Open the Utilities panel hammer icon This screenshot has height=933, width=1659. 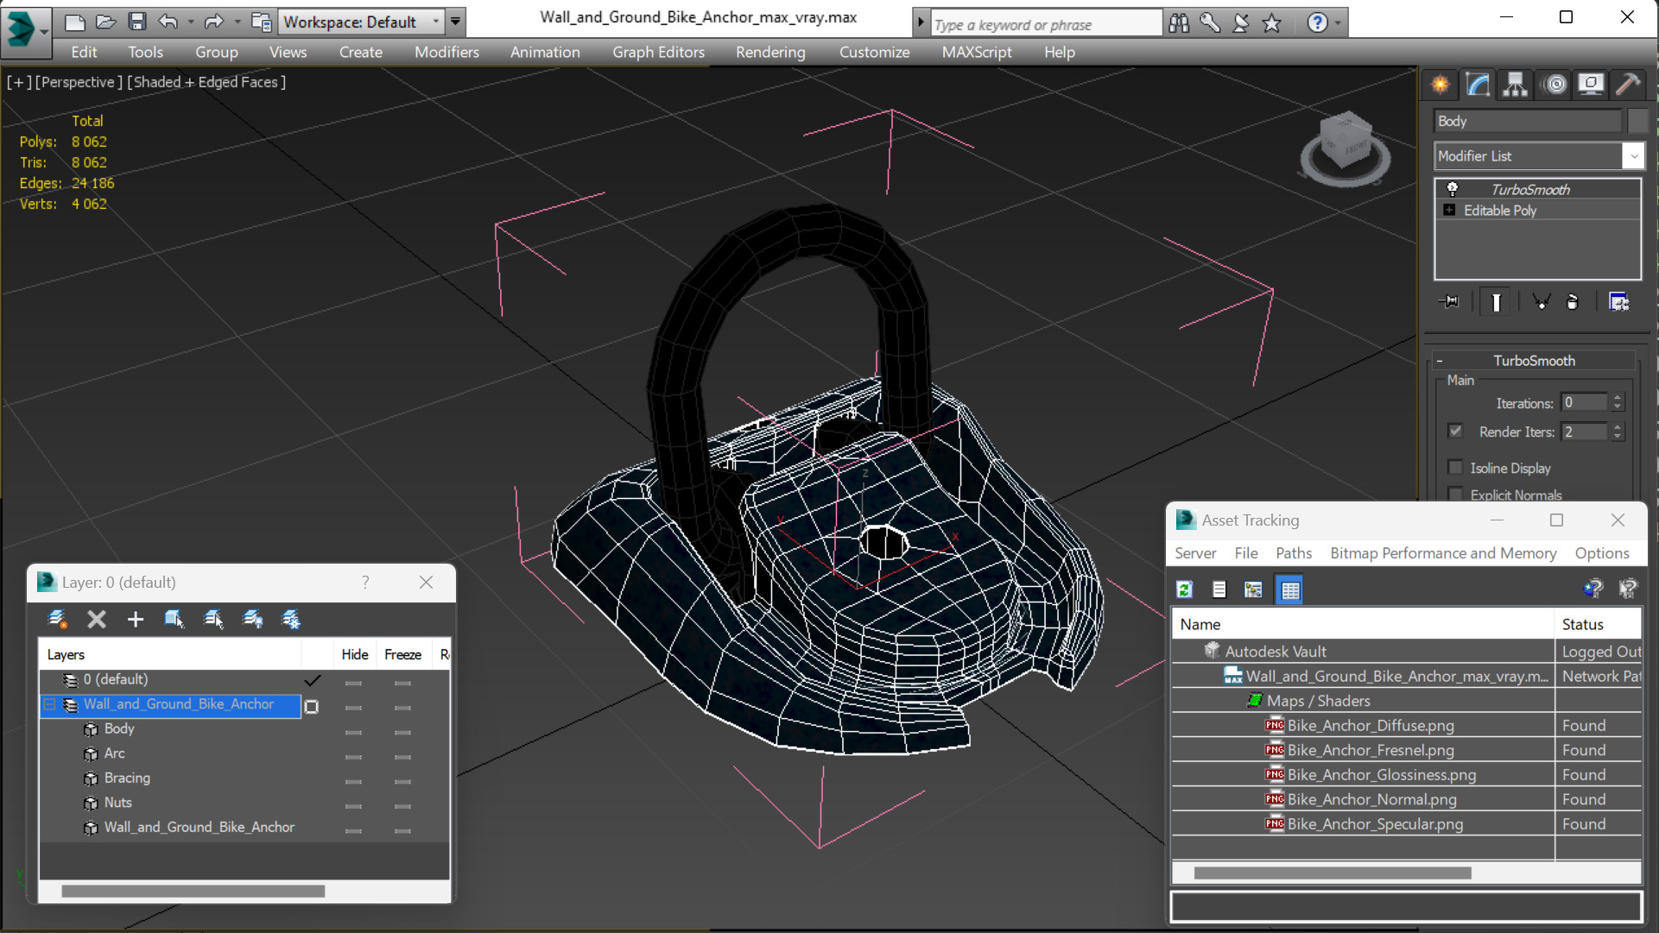click(x=1627, y=84)
